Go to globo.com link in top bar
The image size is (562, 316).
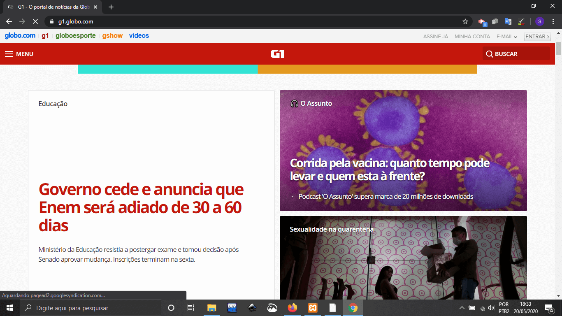[x=20, y=36]
